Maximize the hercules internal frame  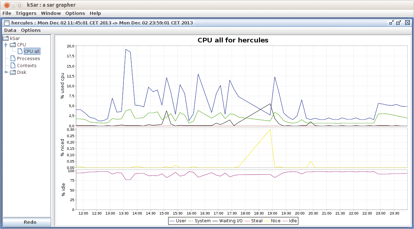coord(399,23)
